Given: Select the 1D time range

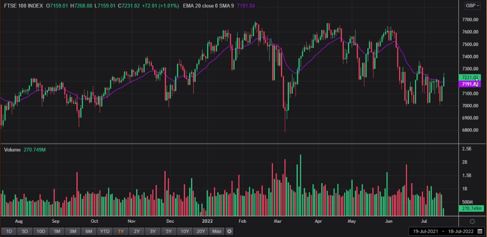Looking at the screenshot, I should point(9,231).
